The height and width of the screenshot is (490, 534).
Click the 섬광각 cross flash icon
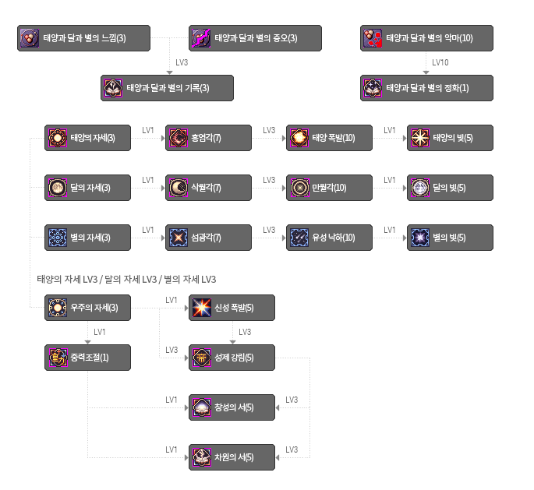pyautogui.click(x=179, y=238)
